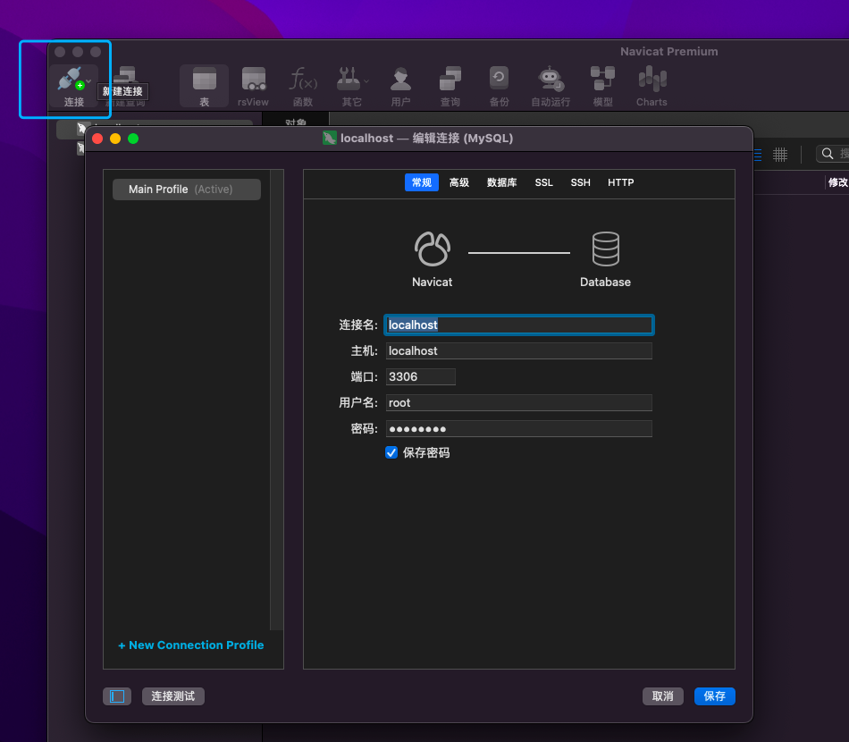Open 自动运行 automation robot icon
Image resolution: width=849 pixels, height=742 pixels.
coord(551,79)
